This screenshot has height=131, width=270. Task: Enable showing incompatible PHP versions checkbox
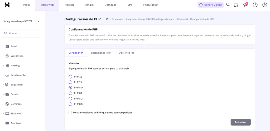(70, 113)
